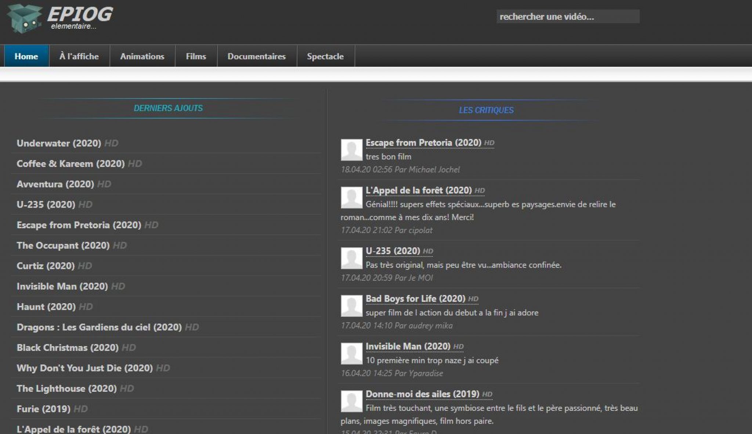Click avatar beside L'Appel de la forêt review
Viewport: 752px width, 434px height.
351,198
